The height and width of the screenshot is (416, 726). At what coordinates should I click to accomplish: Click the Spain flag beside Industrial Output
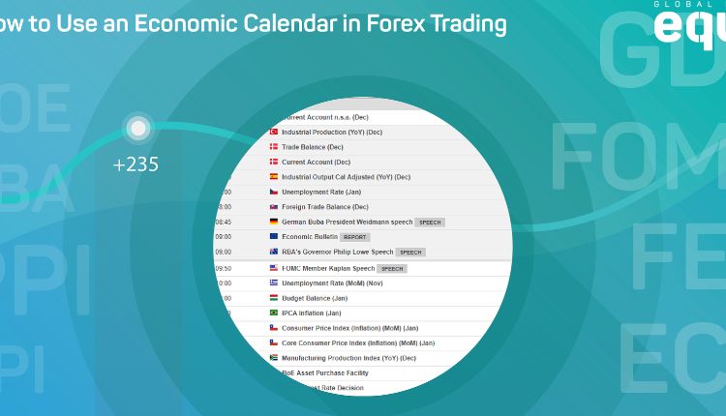click(274, 177)
